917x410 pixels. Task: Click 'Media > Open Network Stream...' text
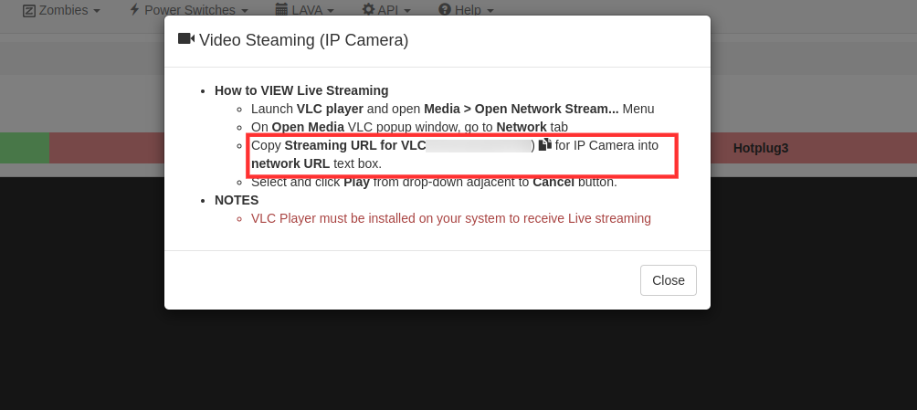click(522, 109)
